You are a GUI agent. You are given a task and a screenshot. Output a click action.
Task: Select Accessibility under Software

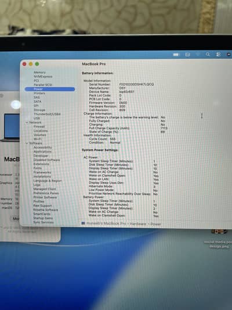[42, 147]
